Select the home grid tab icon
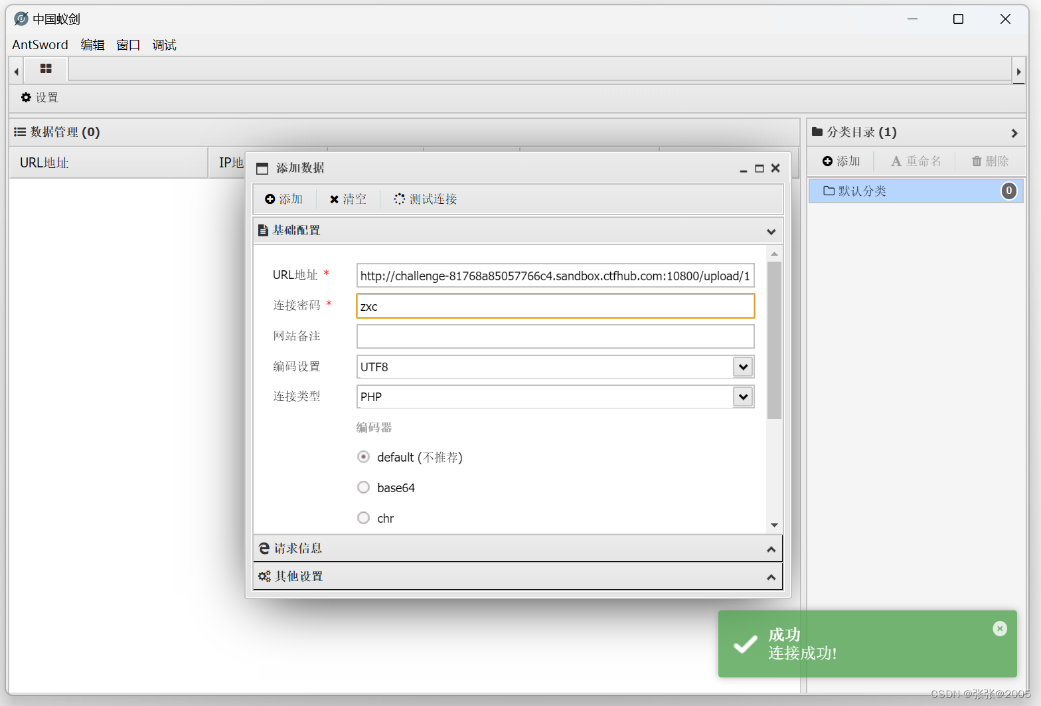The image size is (1041, 706). [46, 68]
